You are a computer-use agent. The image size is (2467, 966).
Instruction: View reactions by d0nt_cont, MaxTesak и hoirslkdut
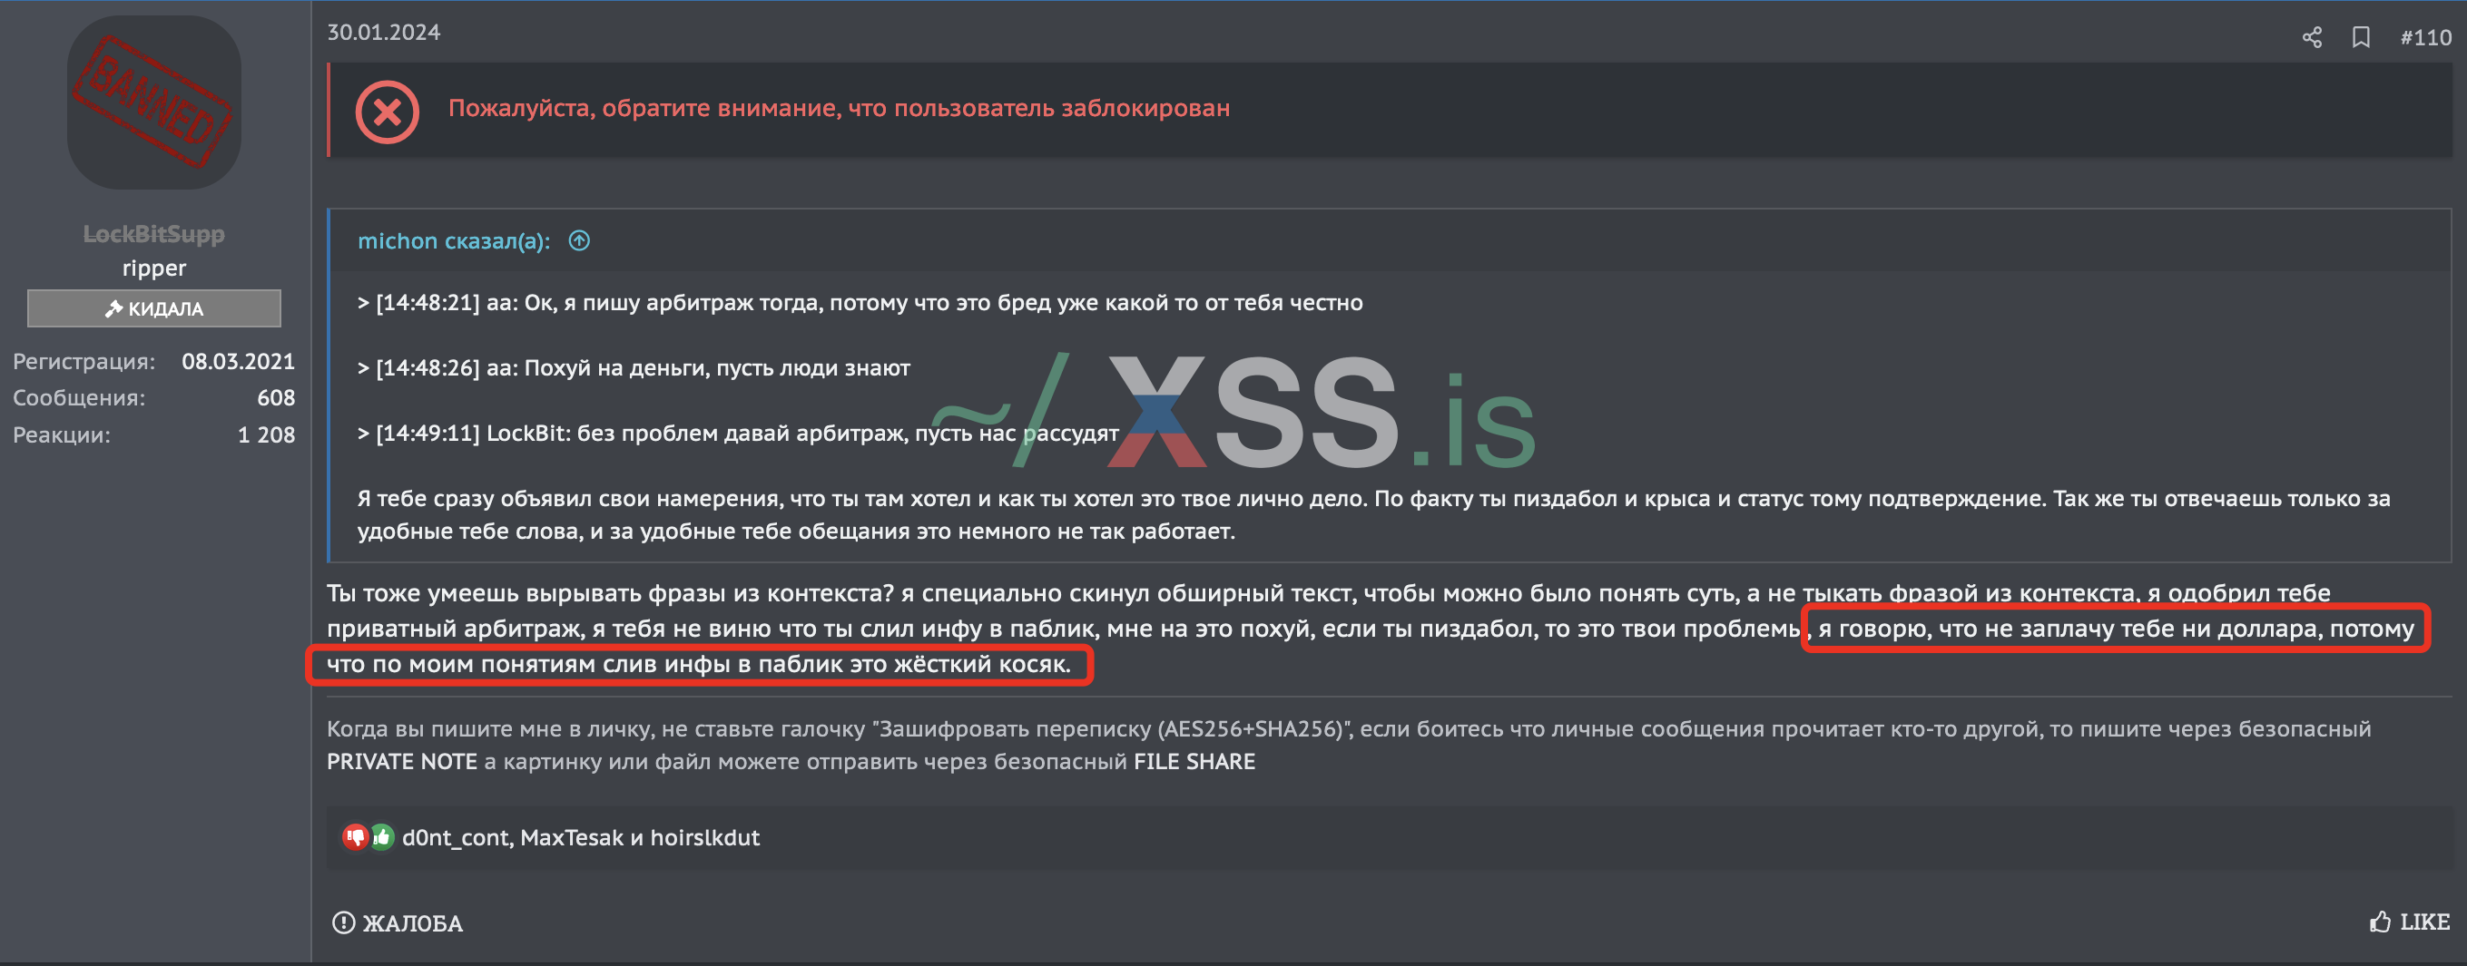point(580,838)
